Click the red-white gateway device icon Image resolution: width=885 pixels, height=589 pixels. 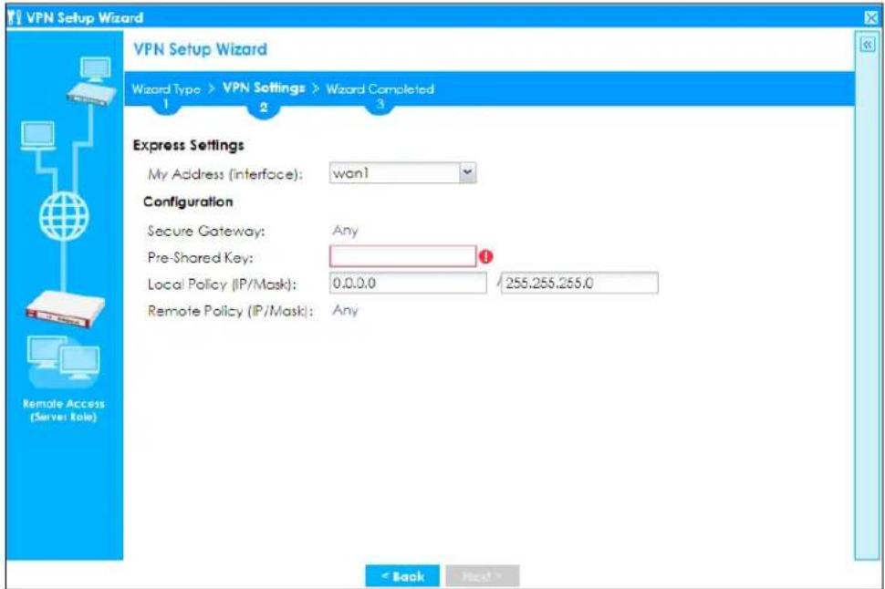pos(65,309)
